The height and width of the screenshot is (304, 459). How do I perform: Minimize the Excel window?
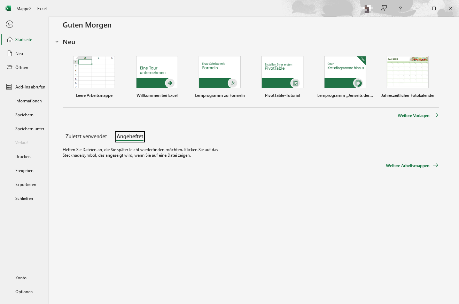(x=417, y=8)
